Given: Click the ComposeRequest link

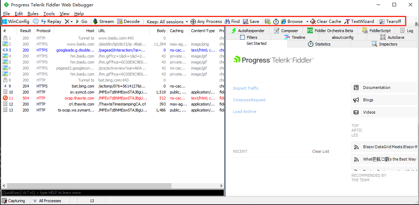Looking at the screenshot, I should click(249, 100).
